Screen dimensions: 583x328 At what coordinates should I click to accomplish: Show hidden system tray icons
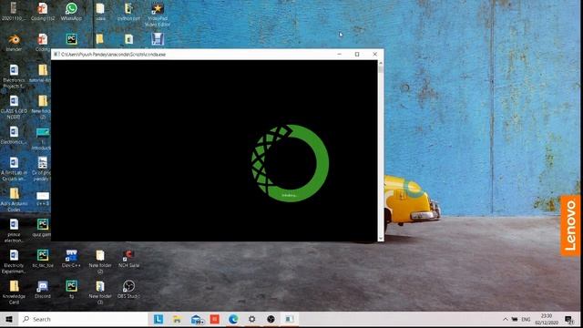[x=505, y=320]
